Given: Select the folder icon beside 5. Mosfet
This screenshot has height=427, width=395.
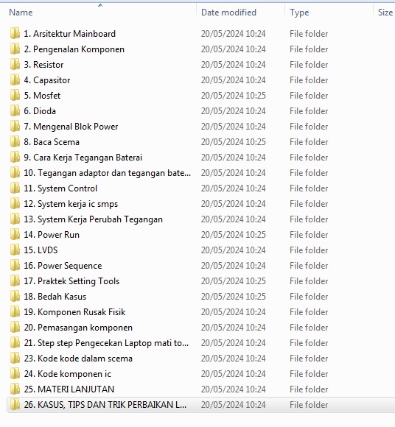Looking at the screenshot, I should (x=15, y=95).
